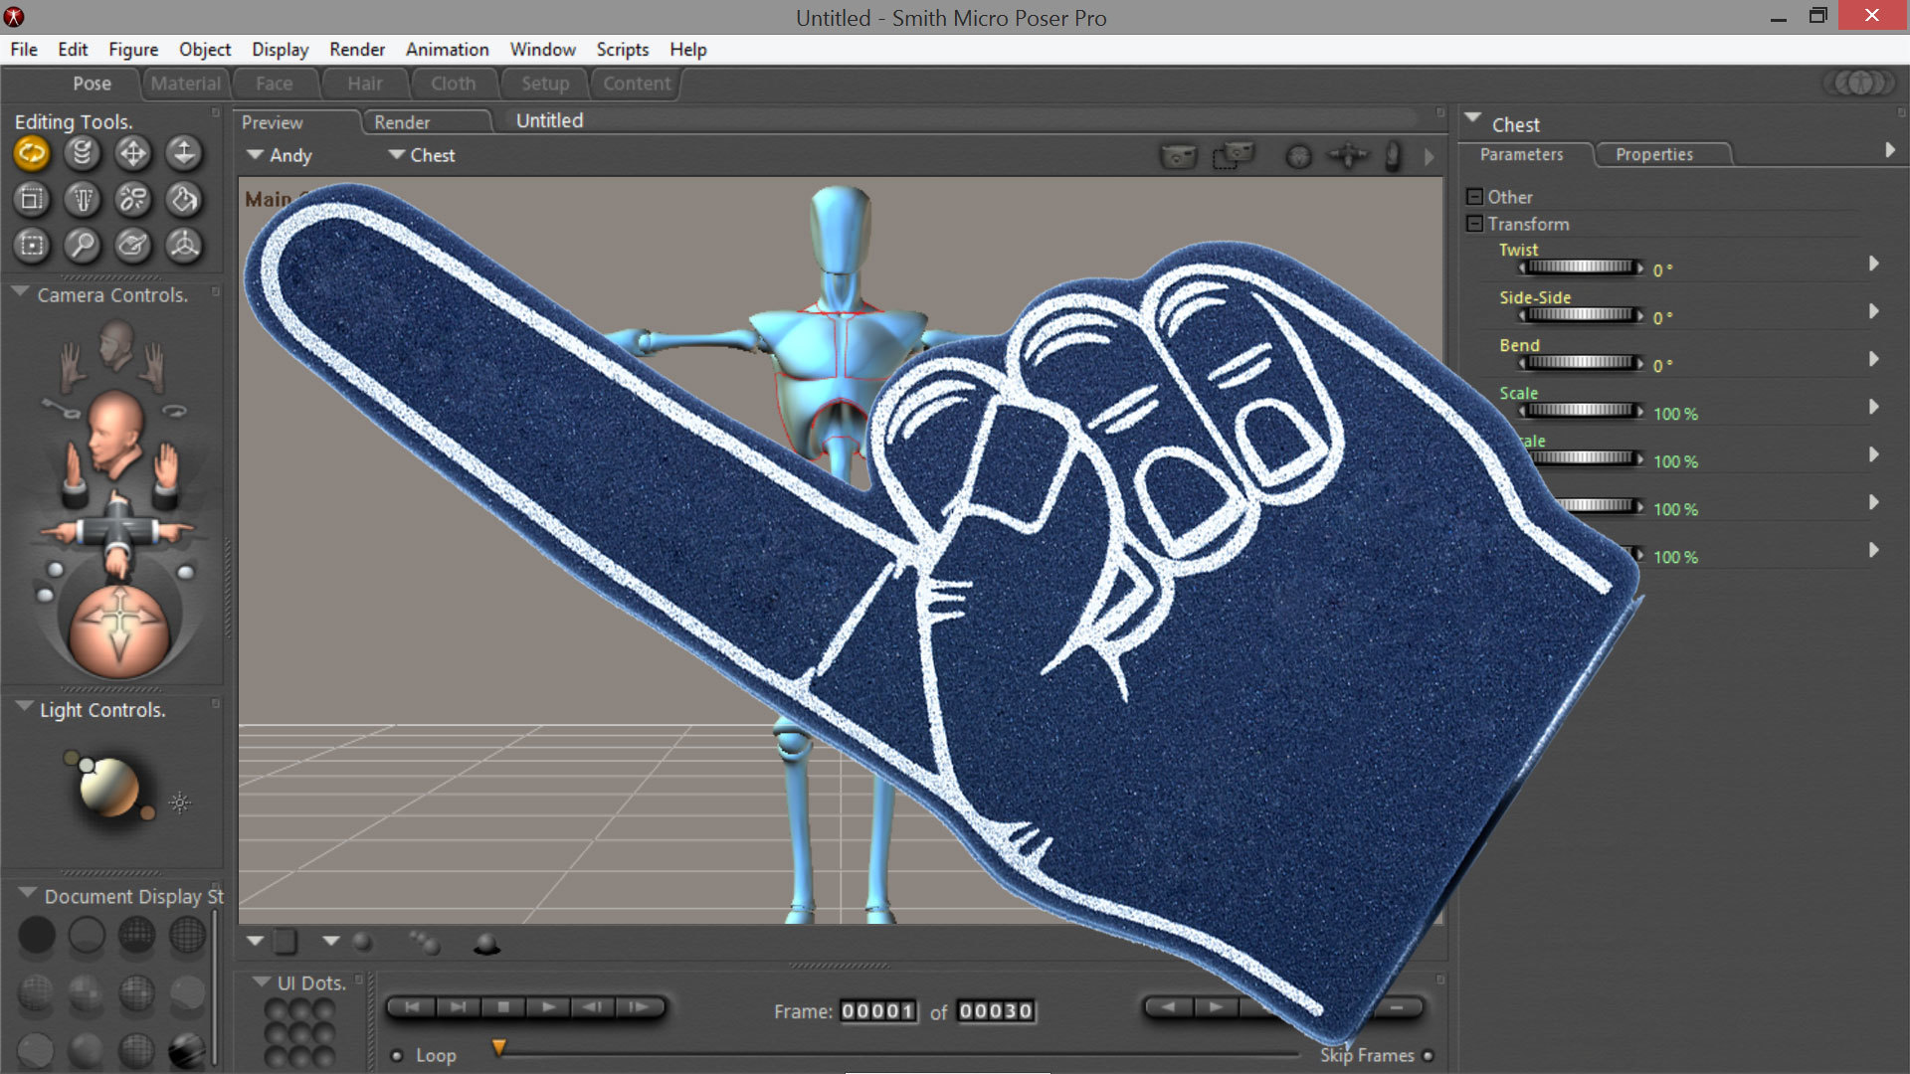Click the Twist parameter dial
Image resolution: width=1910 pixels, height=1074 pixels.
point(1581,268)
